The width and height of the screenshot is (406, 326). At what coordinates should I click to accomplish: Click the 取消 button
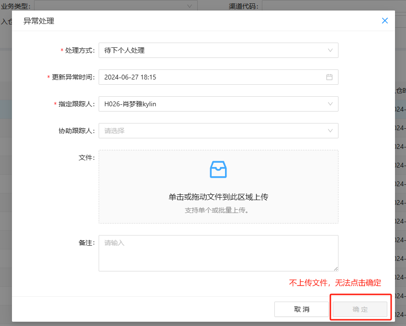(302, 309)
